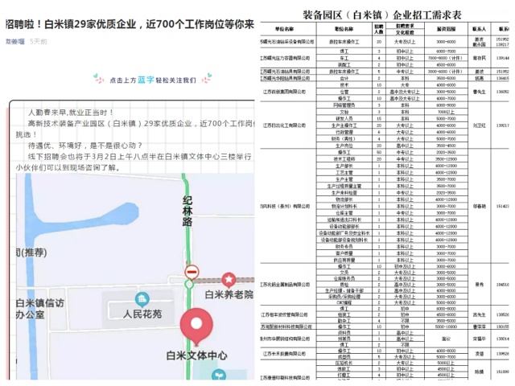
Task: Click the heart decoration left of 点击上方
Action: 96,80
